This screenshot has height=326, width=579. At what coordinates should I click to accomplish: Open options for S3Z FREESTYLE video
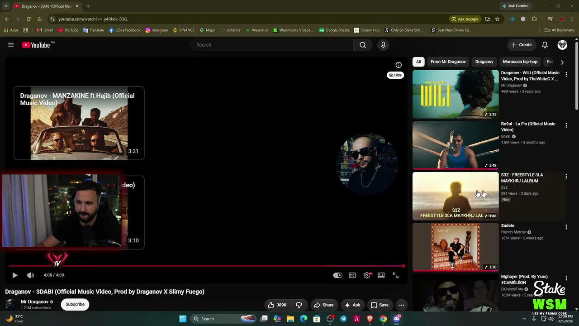pyautogui.click(x=566, y=176)
